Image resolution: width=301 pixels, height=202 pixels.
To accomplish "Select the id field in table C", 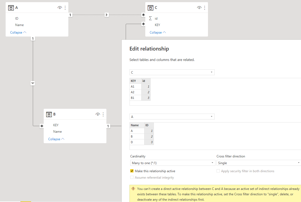I will pos(156,19).
